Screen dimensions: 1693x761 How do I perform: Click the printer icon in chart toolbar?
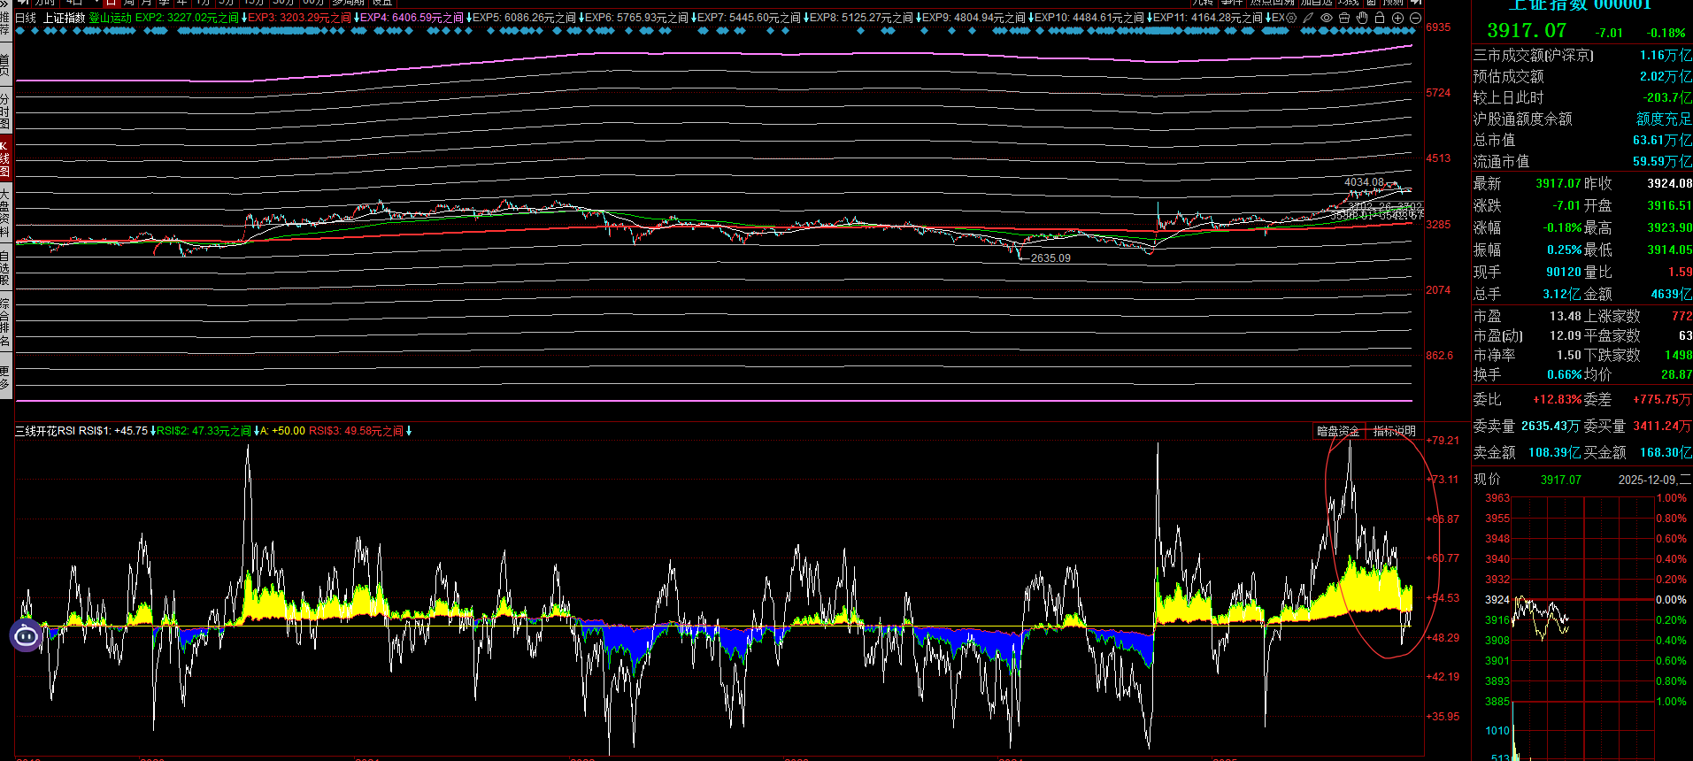point(1344,18)
